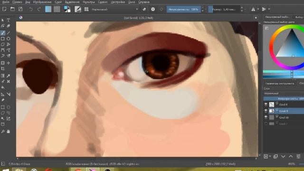The width and height of the screenshot is (304, 171).
Task: Open the horizontal mirror options arrow
Action: pos(258,9)
